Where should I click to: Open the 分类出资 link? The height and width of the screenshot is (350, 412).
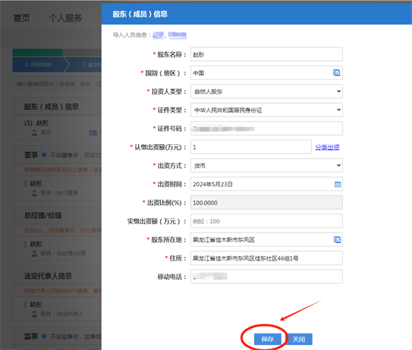click(x=328, y=147)
